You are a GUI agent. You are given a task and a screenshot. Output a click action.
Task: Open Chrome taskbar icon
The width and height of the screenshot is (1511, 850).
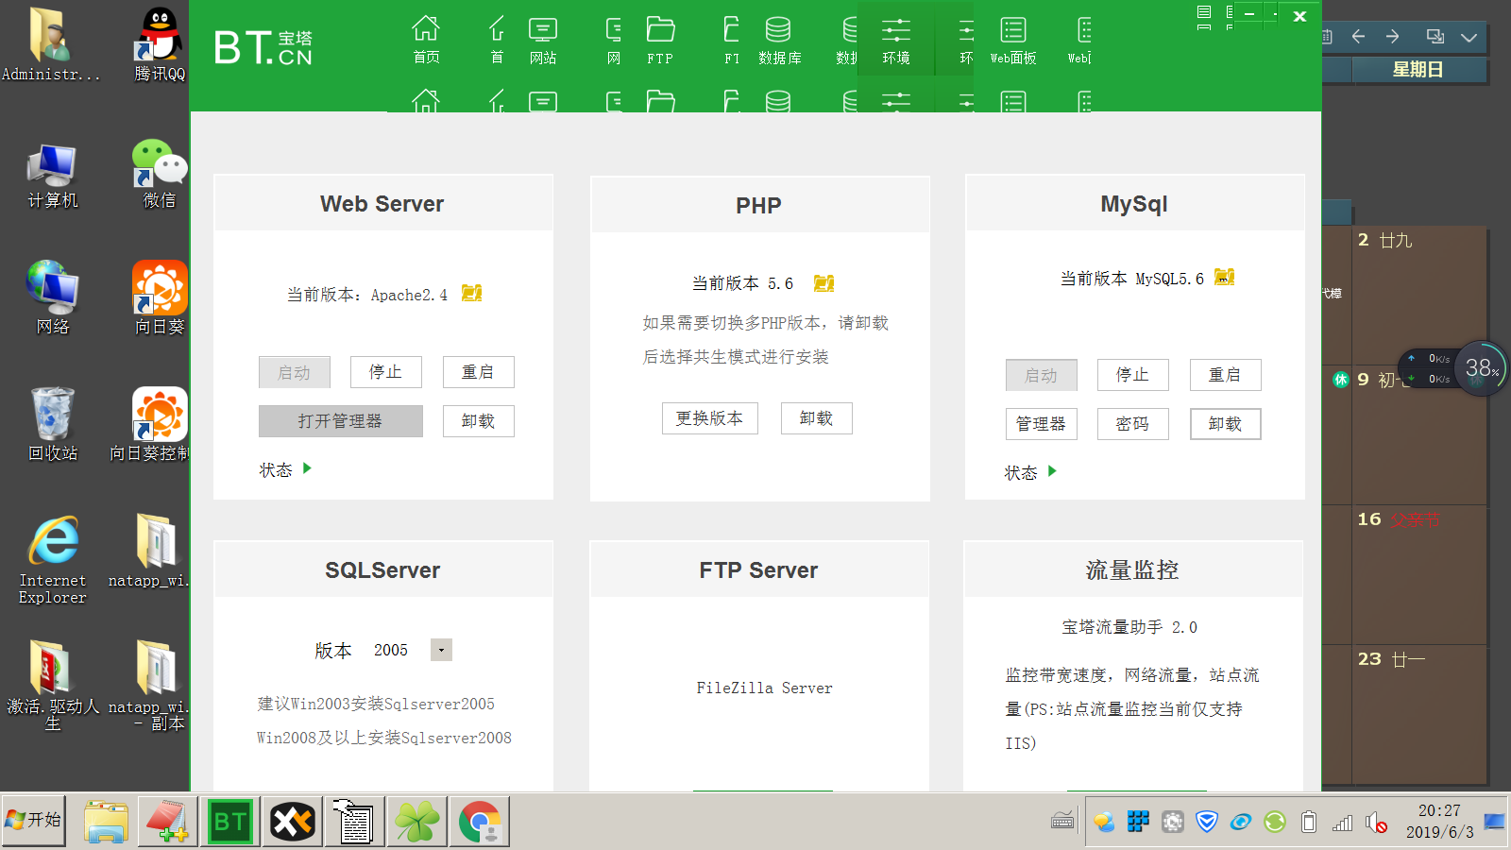[480, 821]
